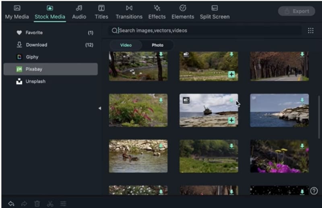Click the search magnifier icon
This screenshot has width=322, height=208.
coord(114,31)
